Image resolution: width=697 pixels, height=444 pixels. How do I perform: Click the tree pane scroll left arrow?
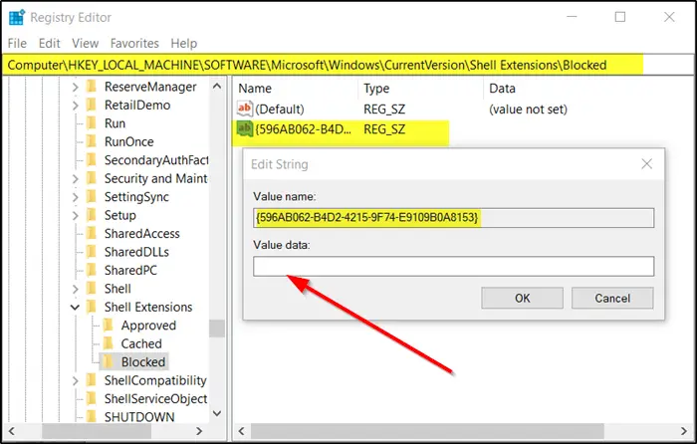(x=12, y=431)
